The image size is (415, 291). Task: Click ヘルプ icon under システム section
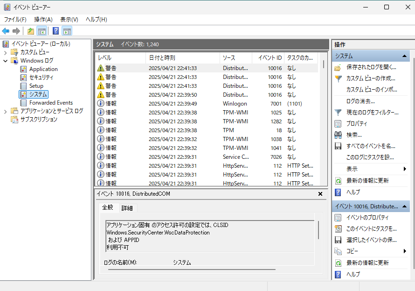338,192
